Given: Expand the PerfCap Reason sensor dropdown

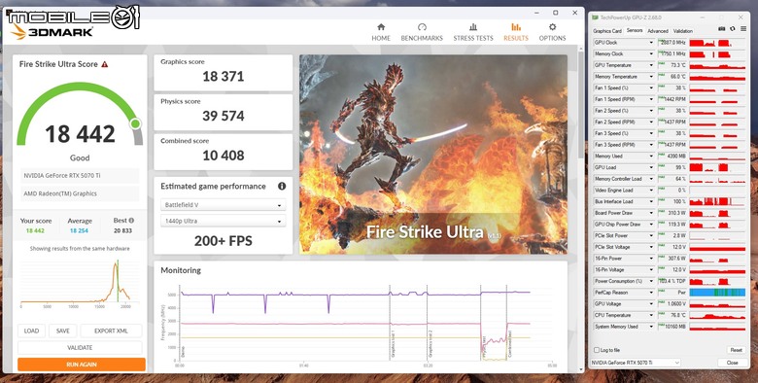Looking at the screenshot, I should [x=651, y=293].
